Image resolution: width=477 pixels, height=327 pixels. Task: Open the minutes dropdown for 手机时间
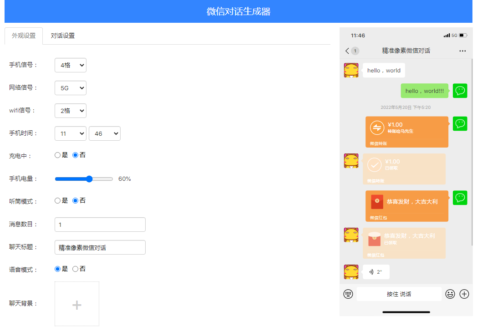(105, 133)
